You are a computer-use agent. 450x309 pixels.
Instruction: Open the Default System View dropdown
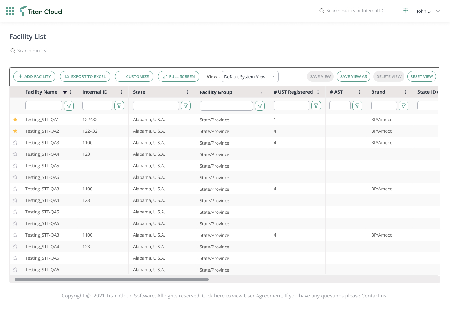click(x=250, y=76)
